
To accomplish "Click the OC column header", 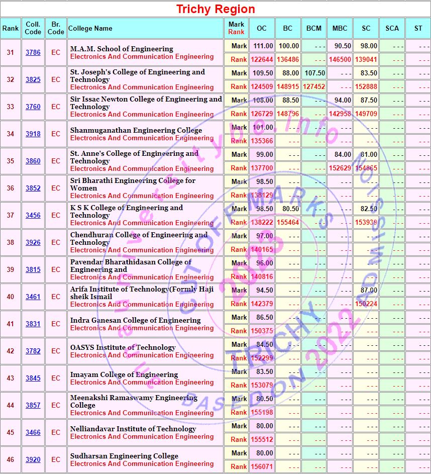I will (x=262, y=29).
